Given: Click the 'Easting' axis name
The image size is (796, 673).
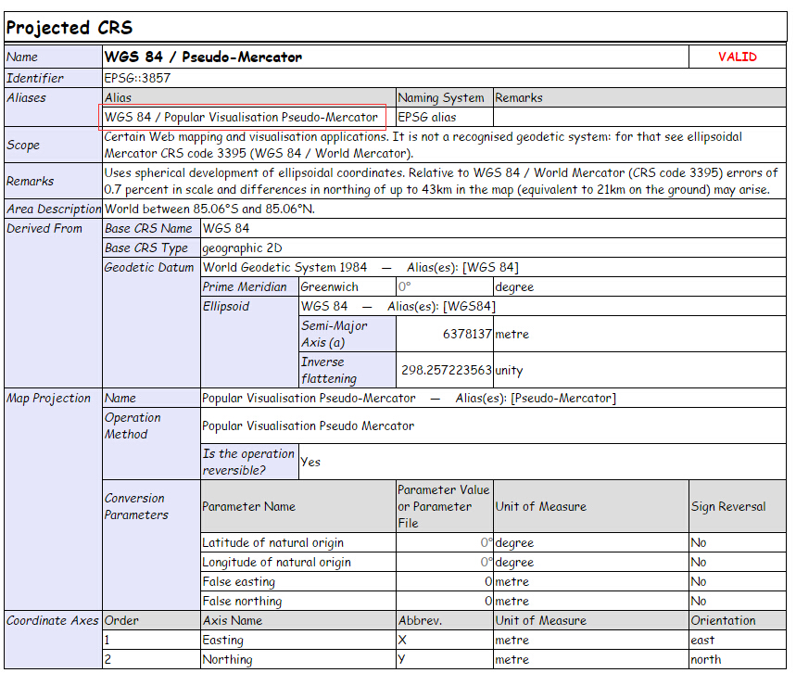Looking at the screenshot, I should coord(222,640).
